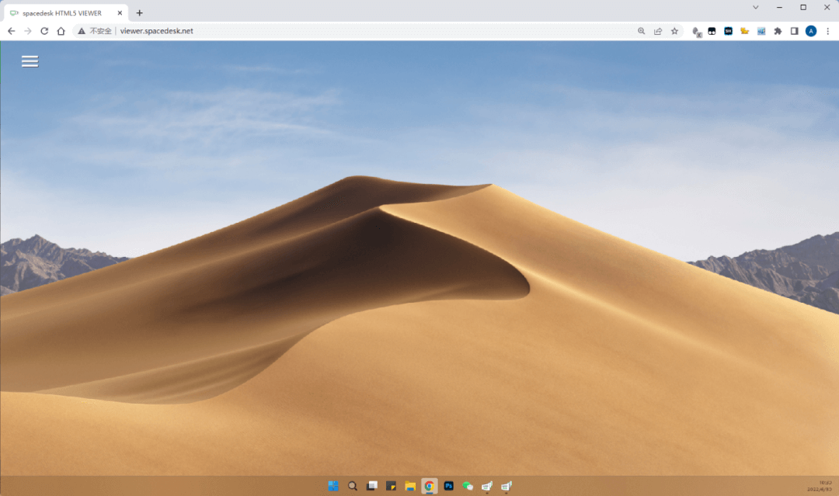Viewport: 839px width, 496px height.
Task: Open File Explorer from the taskbar
Action: tap(410, 485)
